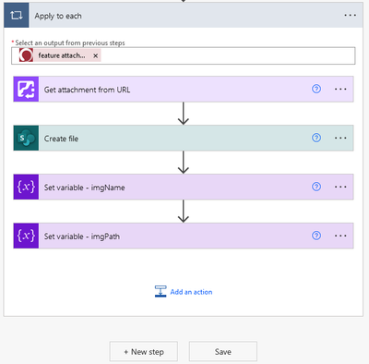Click the Get attachment from URL icon
The height and width of the screenshot is (364, 369).
click(26, 90)
